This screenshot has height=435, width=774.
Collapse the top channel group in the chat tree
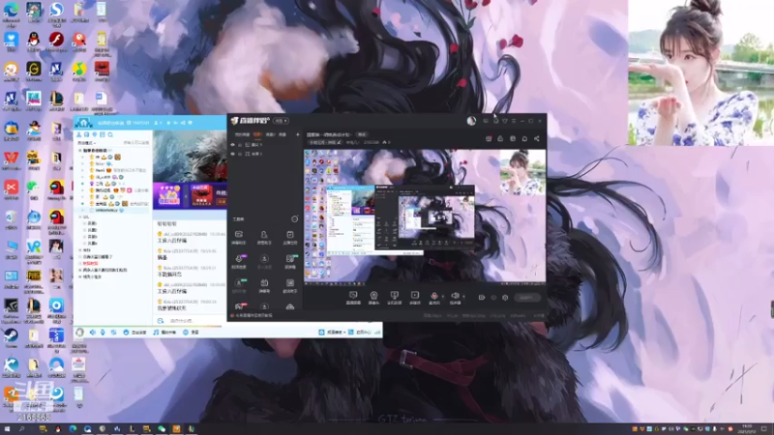click(x=80, y=151)
